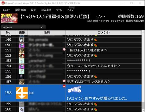Click the avatar in row 149
This screenshot has height=112, width=145.
pos(22,40)
